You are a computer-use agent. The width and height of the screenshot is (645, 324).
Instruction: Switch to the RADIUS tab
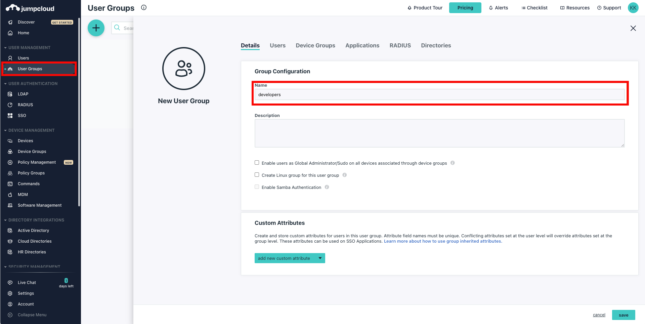click(x=400, y=45)
